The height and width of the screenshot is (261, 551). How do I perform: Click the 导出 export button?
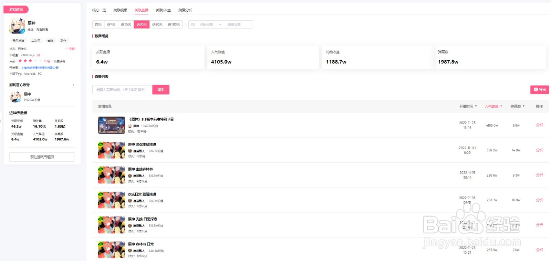[540, 90]
